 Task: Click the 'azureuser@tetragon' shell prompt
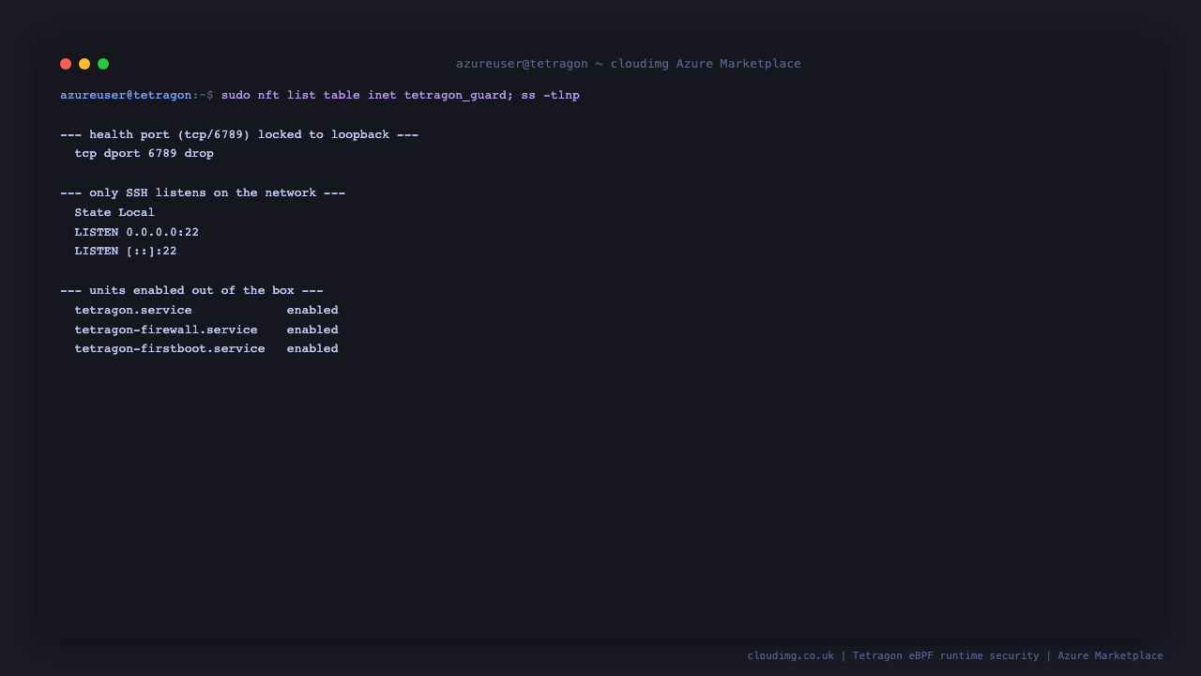click(126, 95)
